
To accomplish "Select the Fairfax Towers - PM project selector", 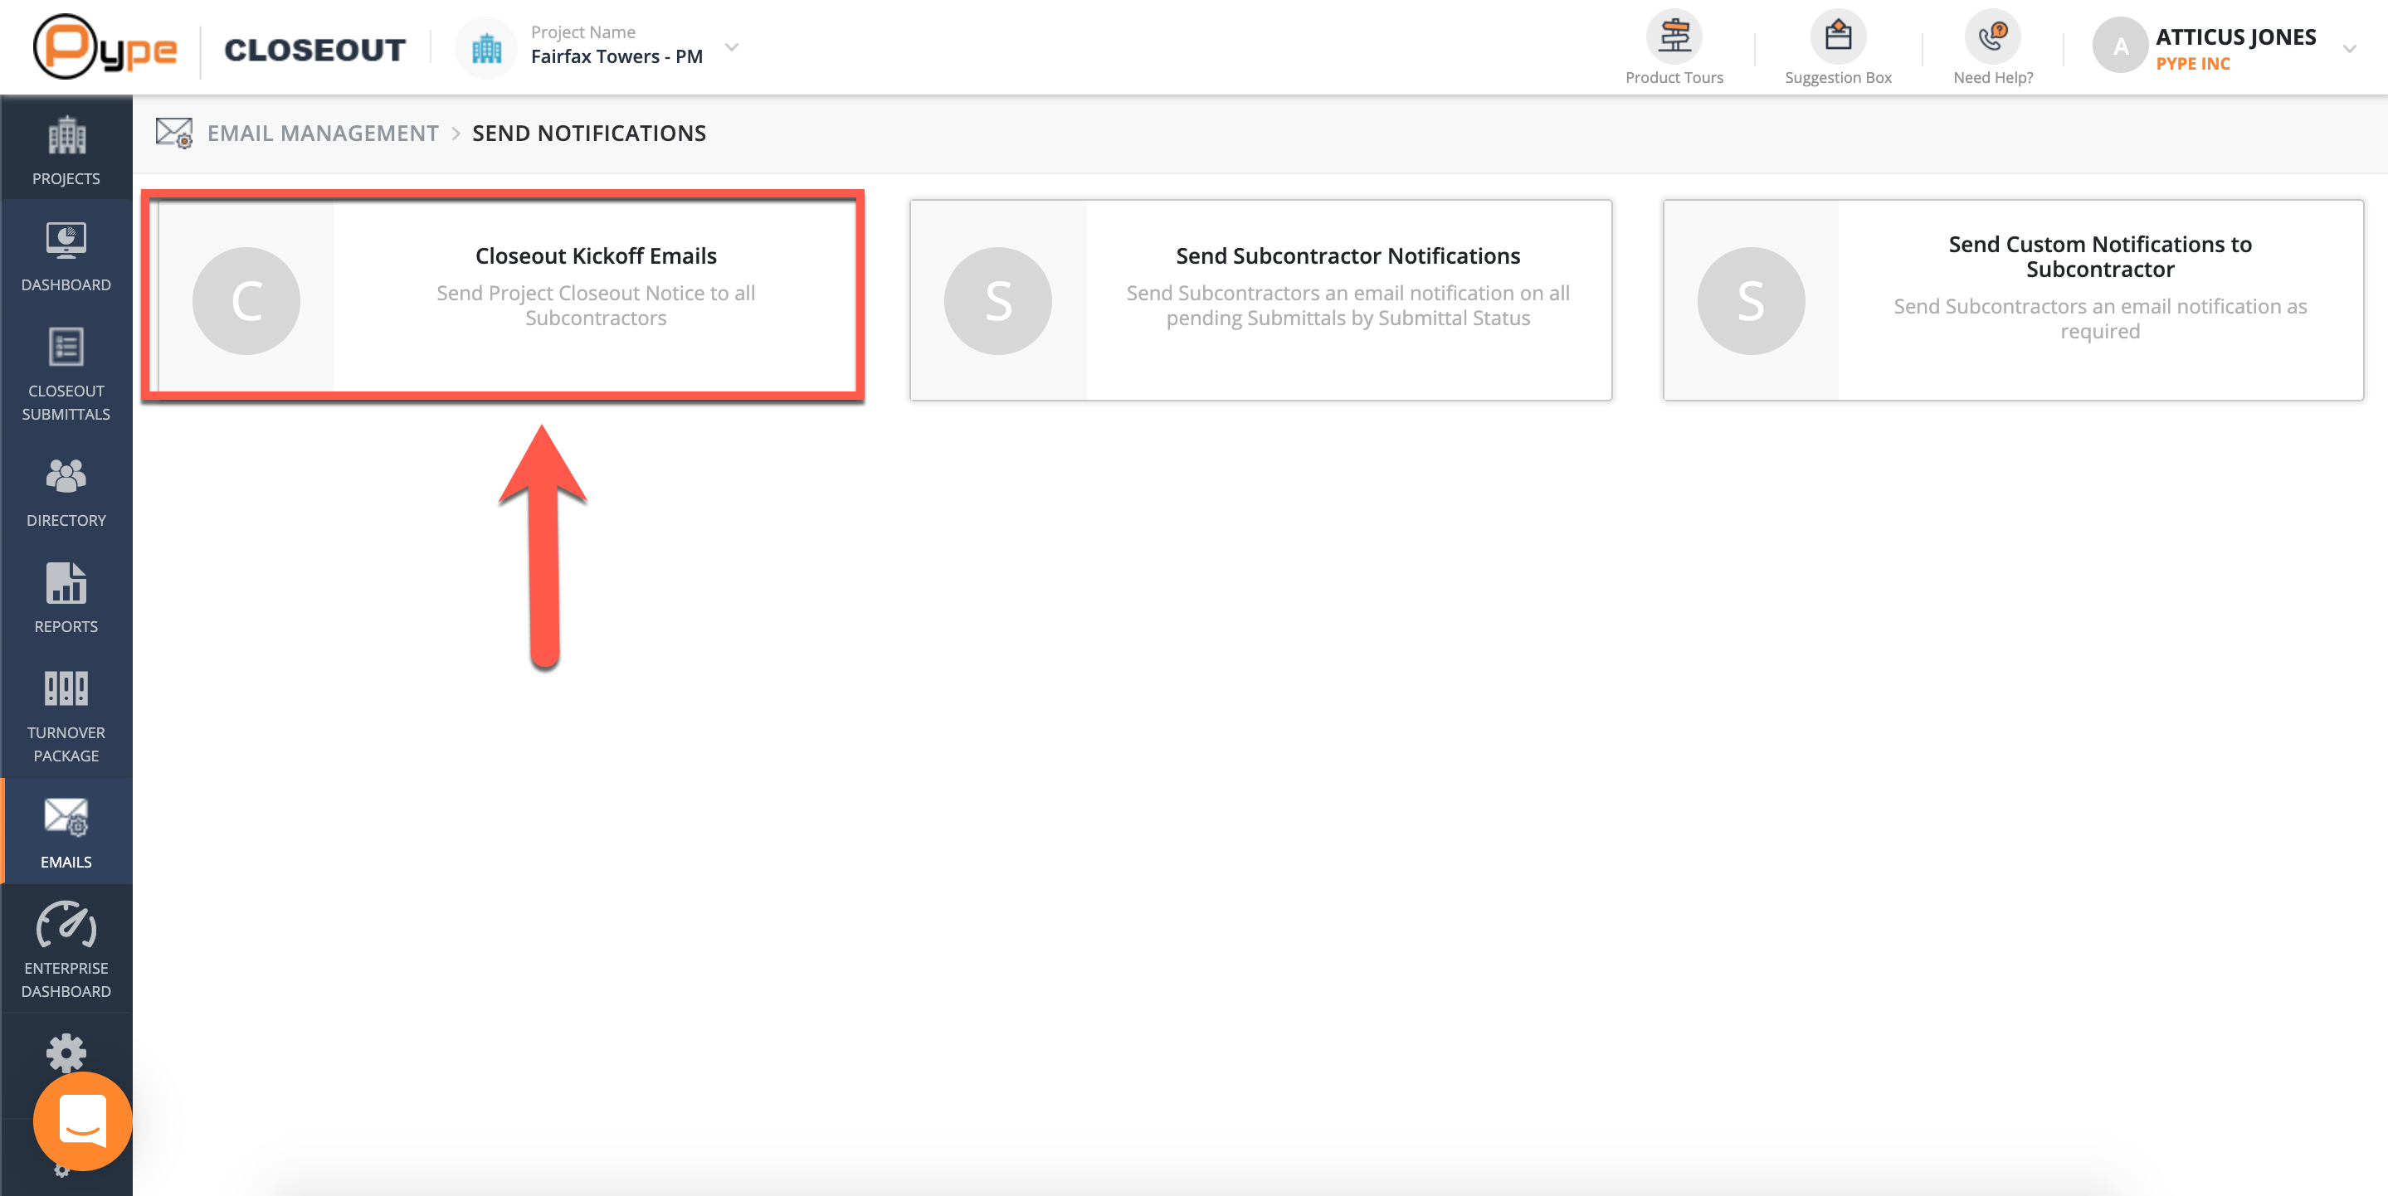I will (x=616, y=56).
